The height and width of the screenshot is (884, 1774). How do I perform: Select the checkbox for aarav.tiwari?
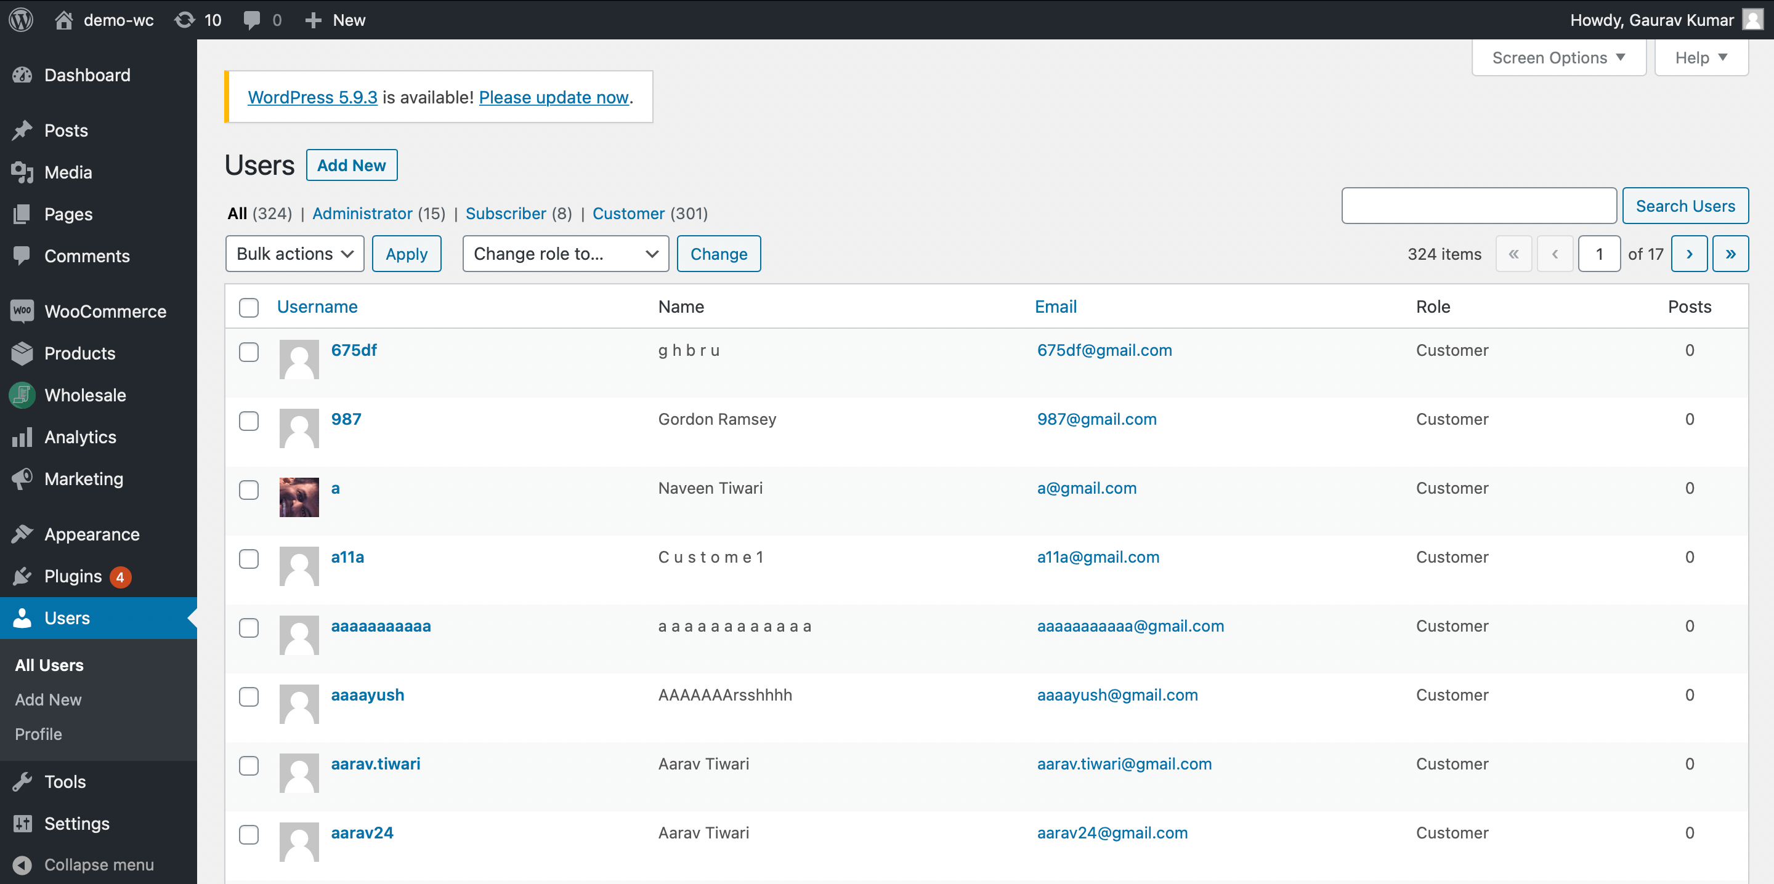point(249,766)
